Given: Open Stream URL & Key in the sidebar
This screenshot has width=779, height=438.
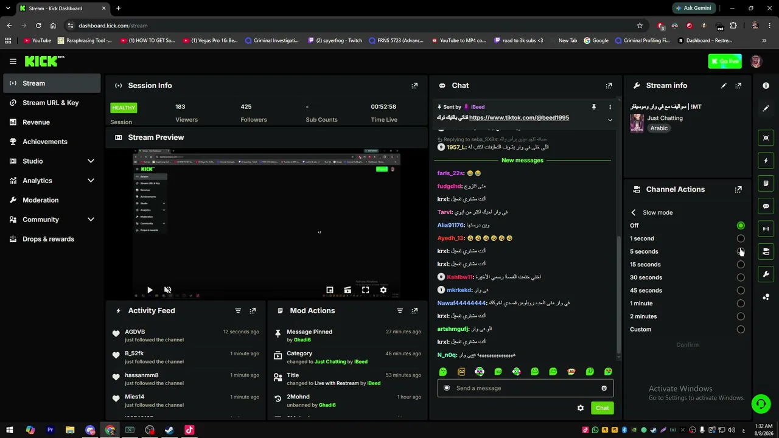Looking at the screenshot, I should tap(52, 103).
